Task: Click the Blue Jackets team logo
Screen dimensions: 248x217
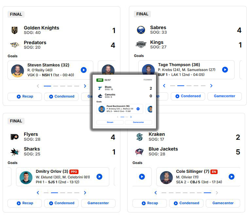Action: pyautogui.click(x=139, y=152)
